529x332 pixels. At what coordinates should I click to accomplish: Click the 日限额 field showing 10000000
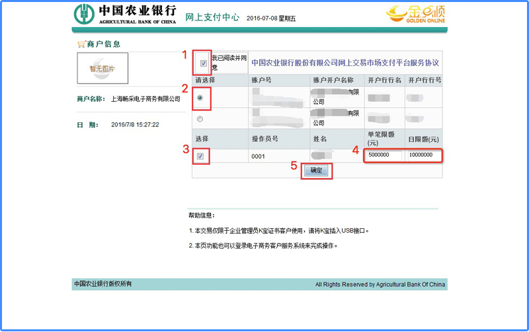[423, 155]
